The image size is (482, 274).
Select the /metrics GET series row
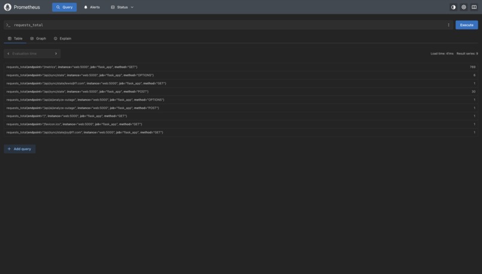[240, 67]
